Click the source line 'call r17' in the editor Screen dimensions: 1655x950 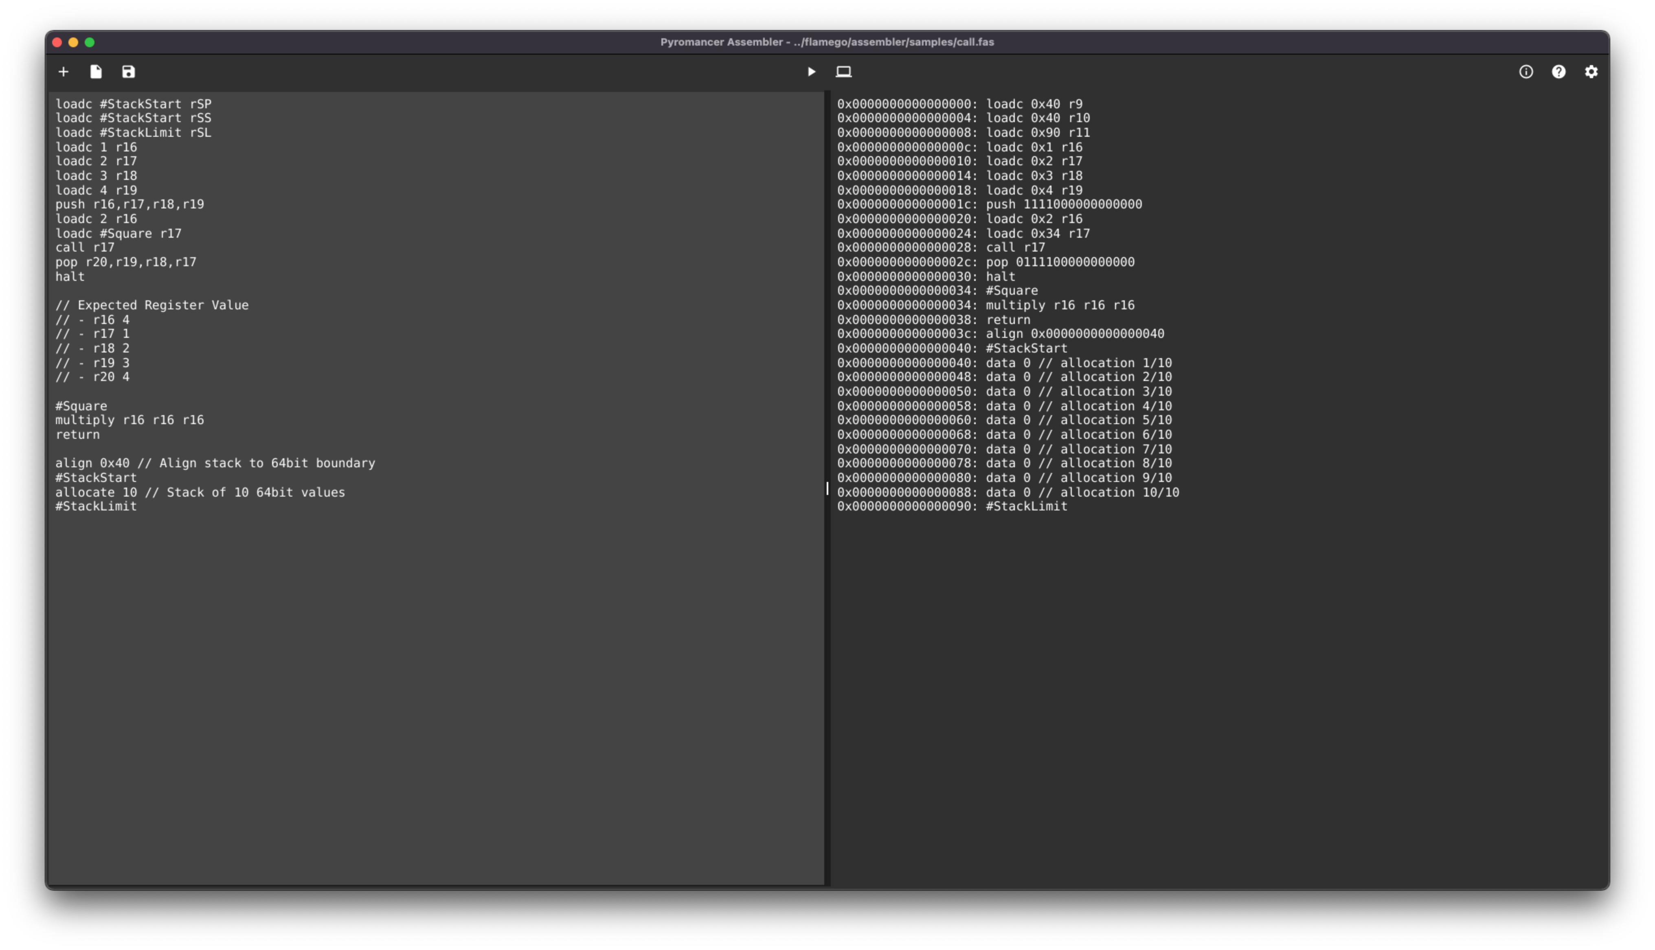pyautogui.click(x=85, y=248)
